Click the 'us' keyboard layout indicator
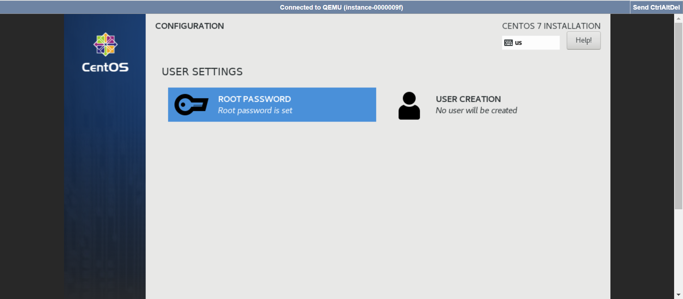 518,43
